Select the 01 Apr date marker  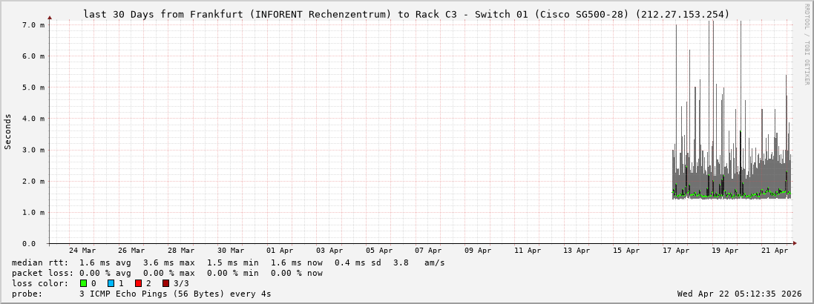[280, 251]
